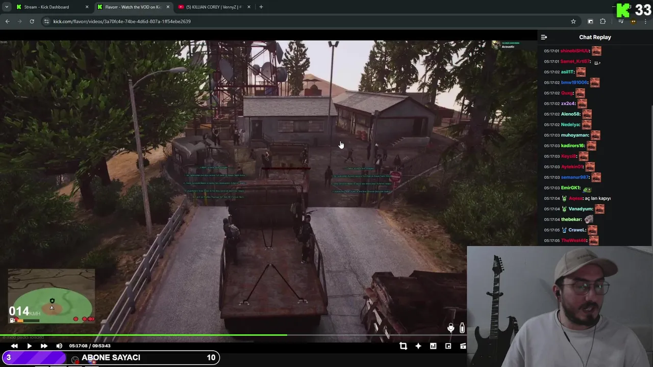
Task: Rewind the VOD with the backward button
Action: [14, 346]
